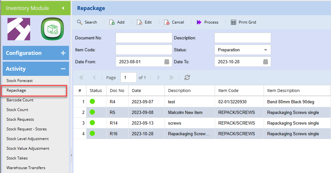Click the Edit toolbar icon

coord(140,22)
